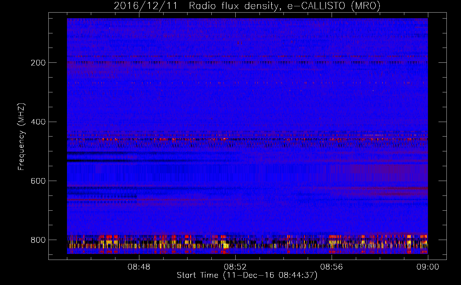Click the plot title 'Radio flux density, e-CALLISTO (MRO)'
Screen dimensions: 461x285
[285, 6]
